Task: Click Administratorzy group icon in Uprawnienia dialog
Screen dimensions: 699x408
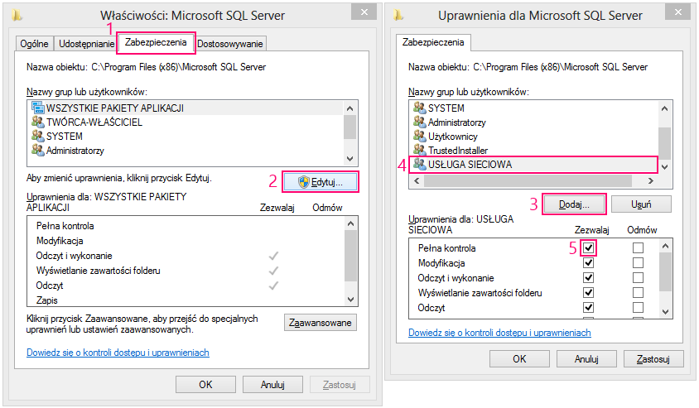Action: coord(419,122)
